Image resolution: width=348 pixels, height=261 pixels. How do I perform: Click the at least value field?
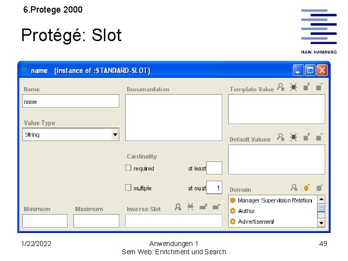[214, 168]
